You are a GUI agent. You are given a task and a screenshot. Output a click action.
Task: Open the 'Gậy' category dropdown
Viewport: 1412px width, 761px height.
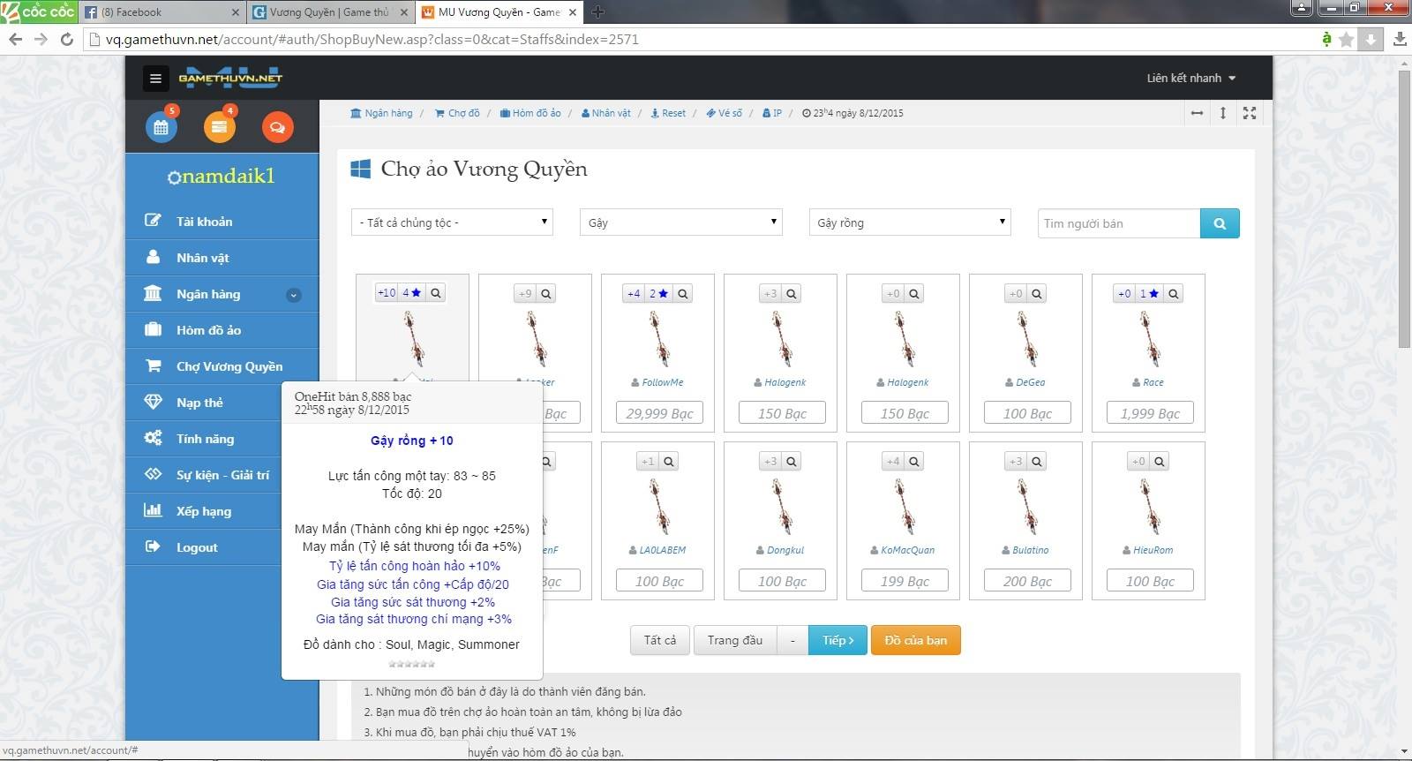point(680,222)
